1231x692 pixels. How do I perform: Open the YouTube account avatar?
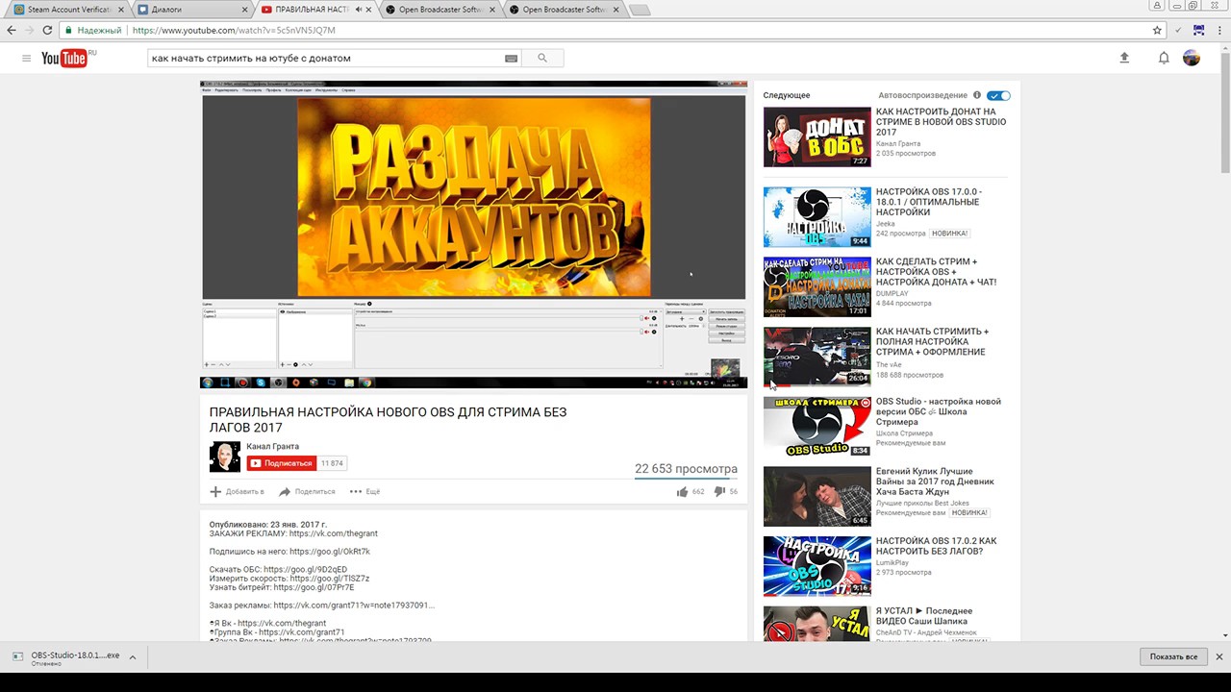1192,59
